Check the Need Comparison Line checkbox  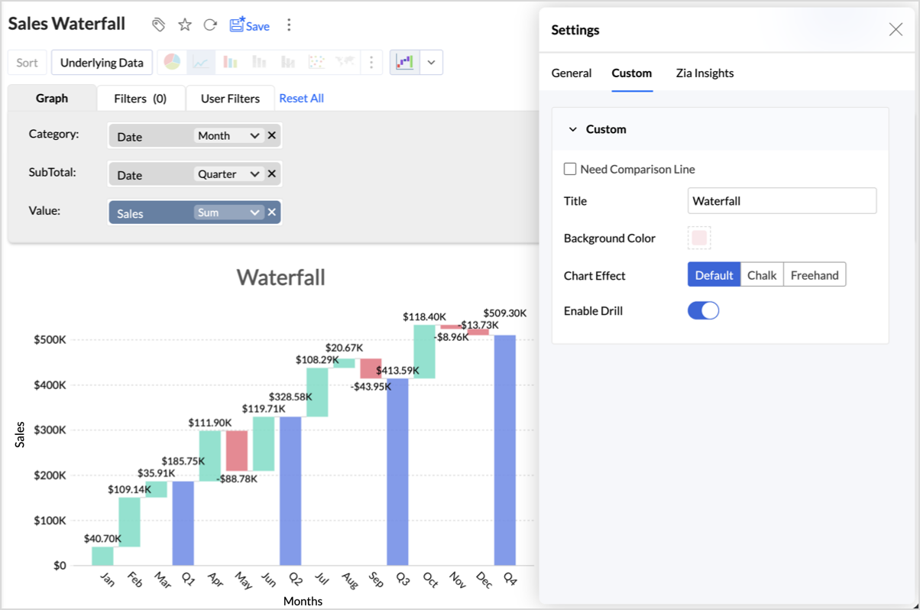point(570,169)
